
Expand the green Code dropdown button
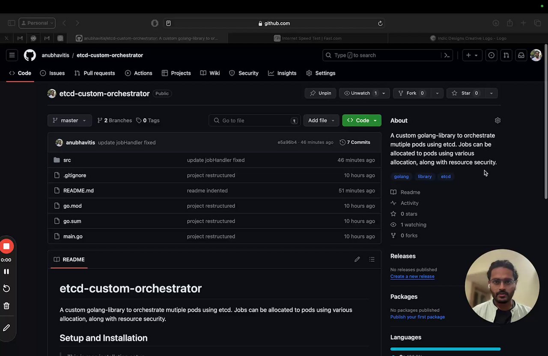pyautogui.click(x=362, y=121)
